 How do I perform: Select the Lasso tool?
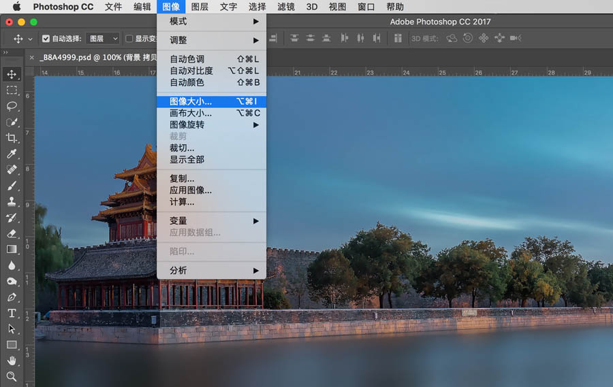(x=12, y=106)
